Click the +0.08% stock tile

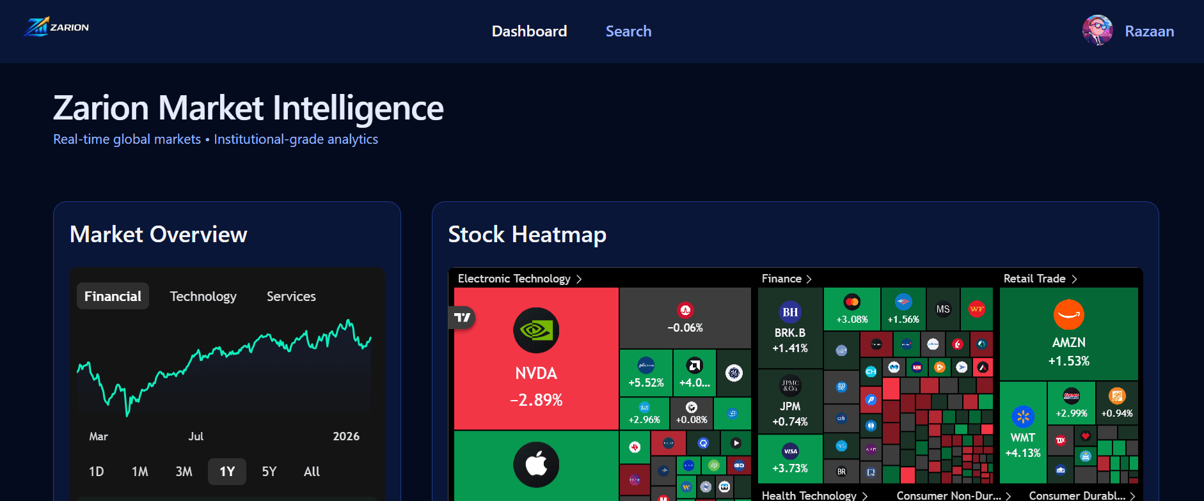(692, 413)
